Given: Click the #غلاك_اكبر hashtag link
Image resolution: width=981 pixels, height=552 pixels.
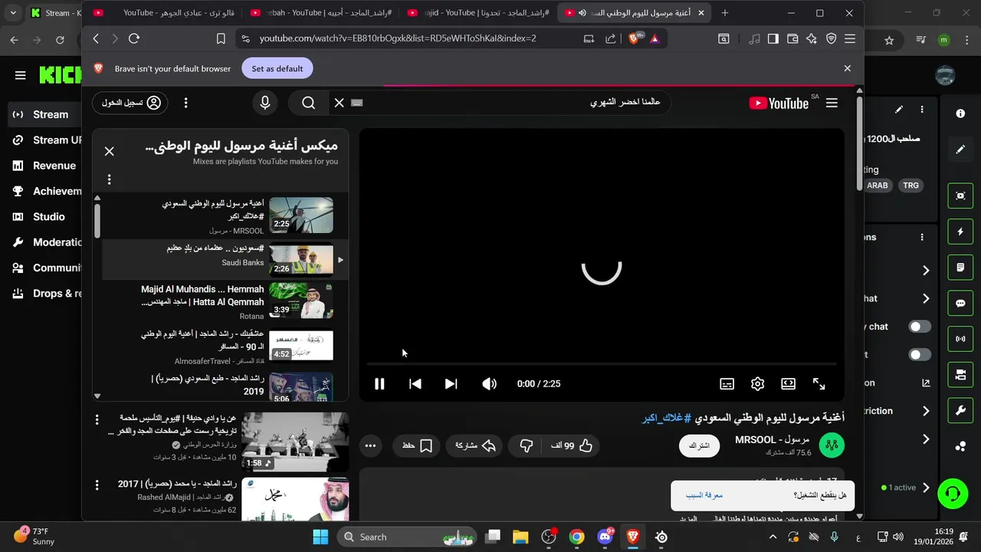Looking at the screenshot, I should point(666,418).
